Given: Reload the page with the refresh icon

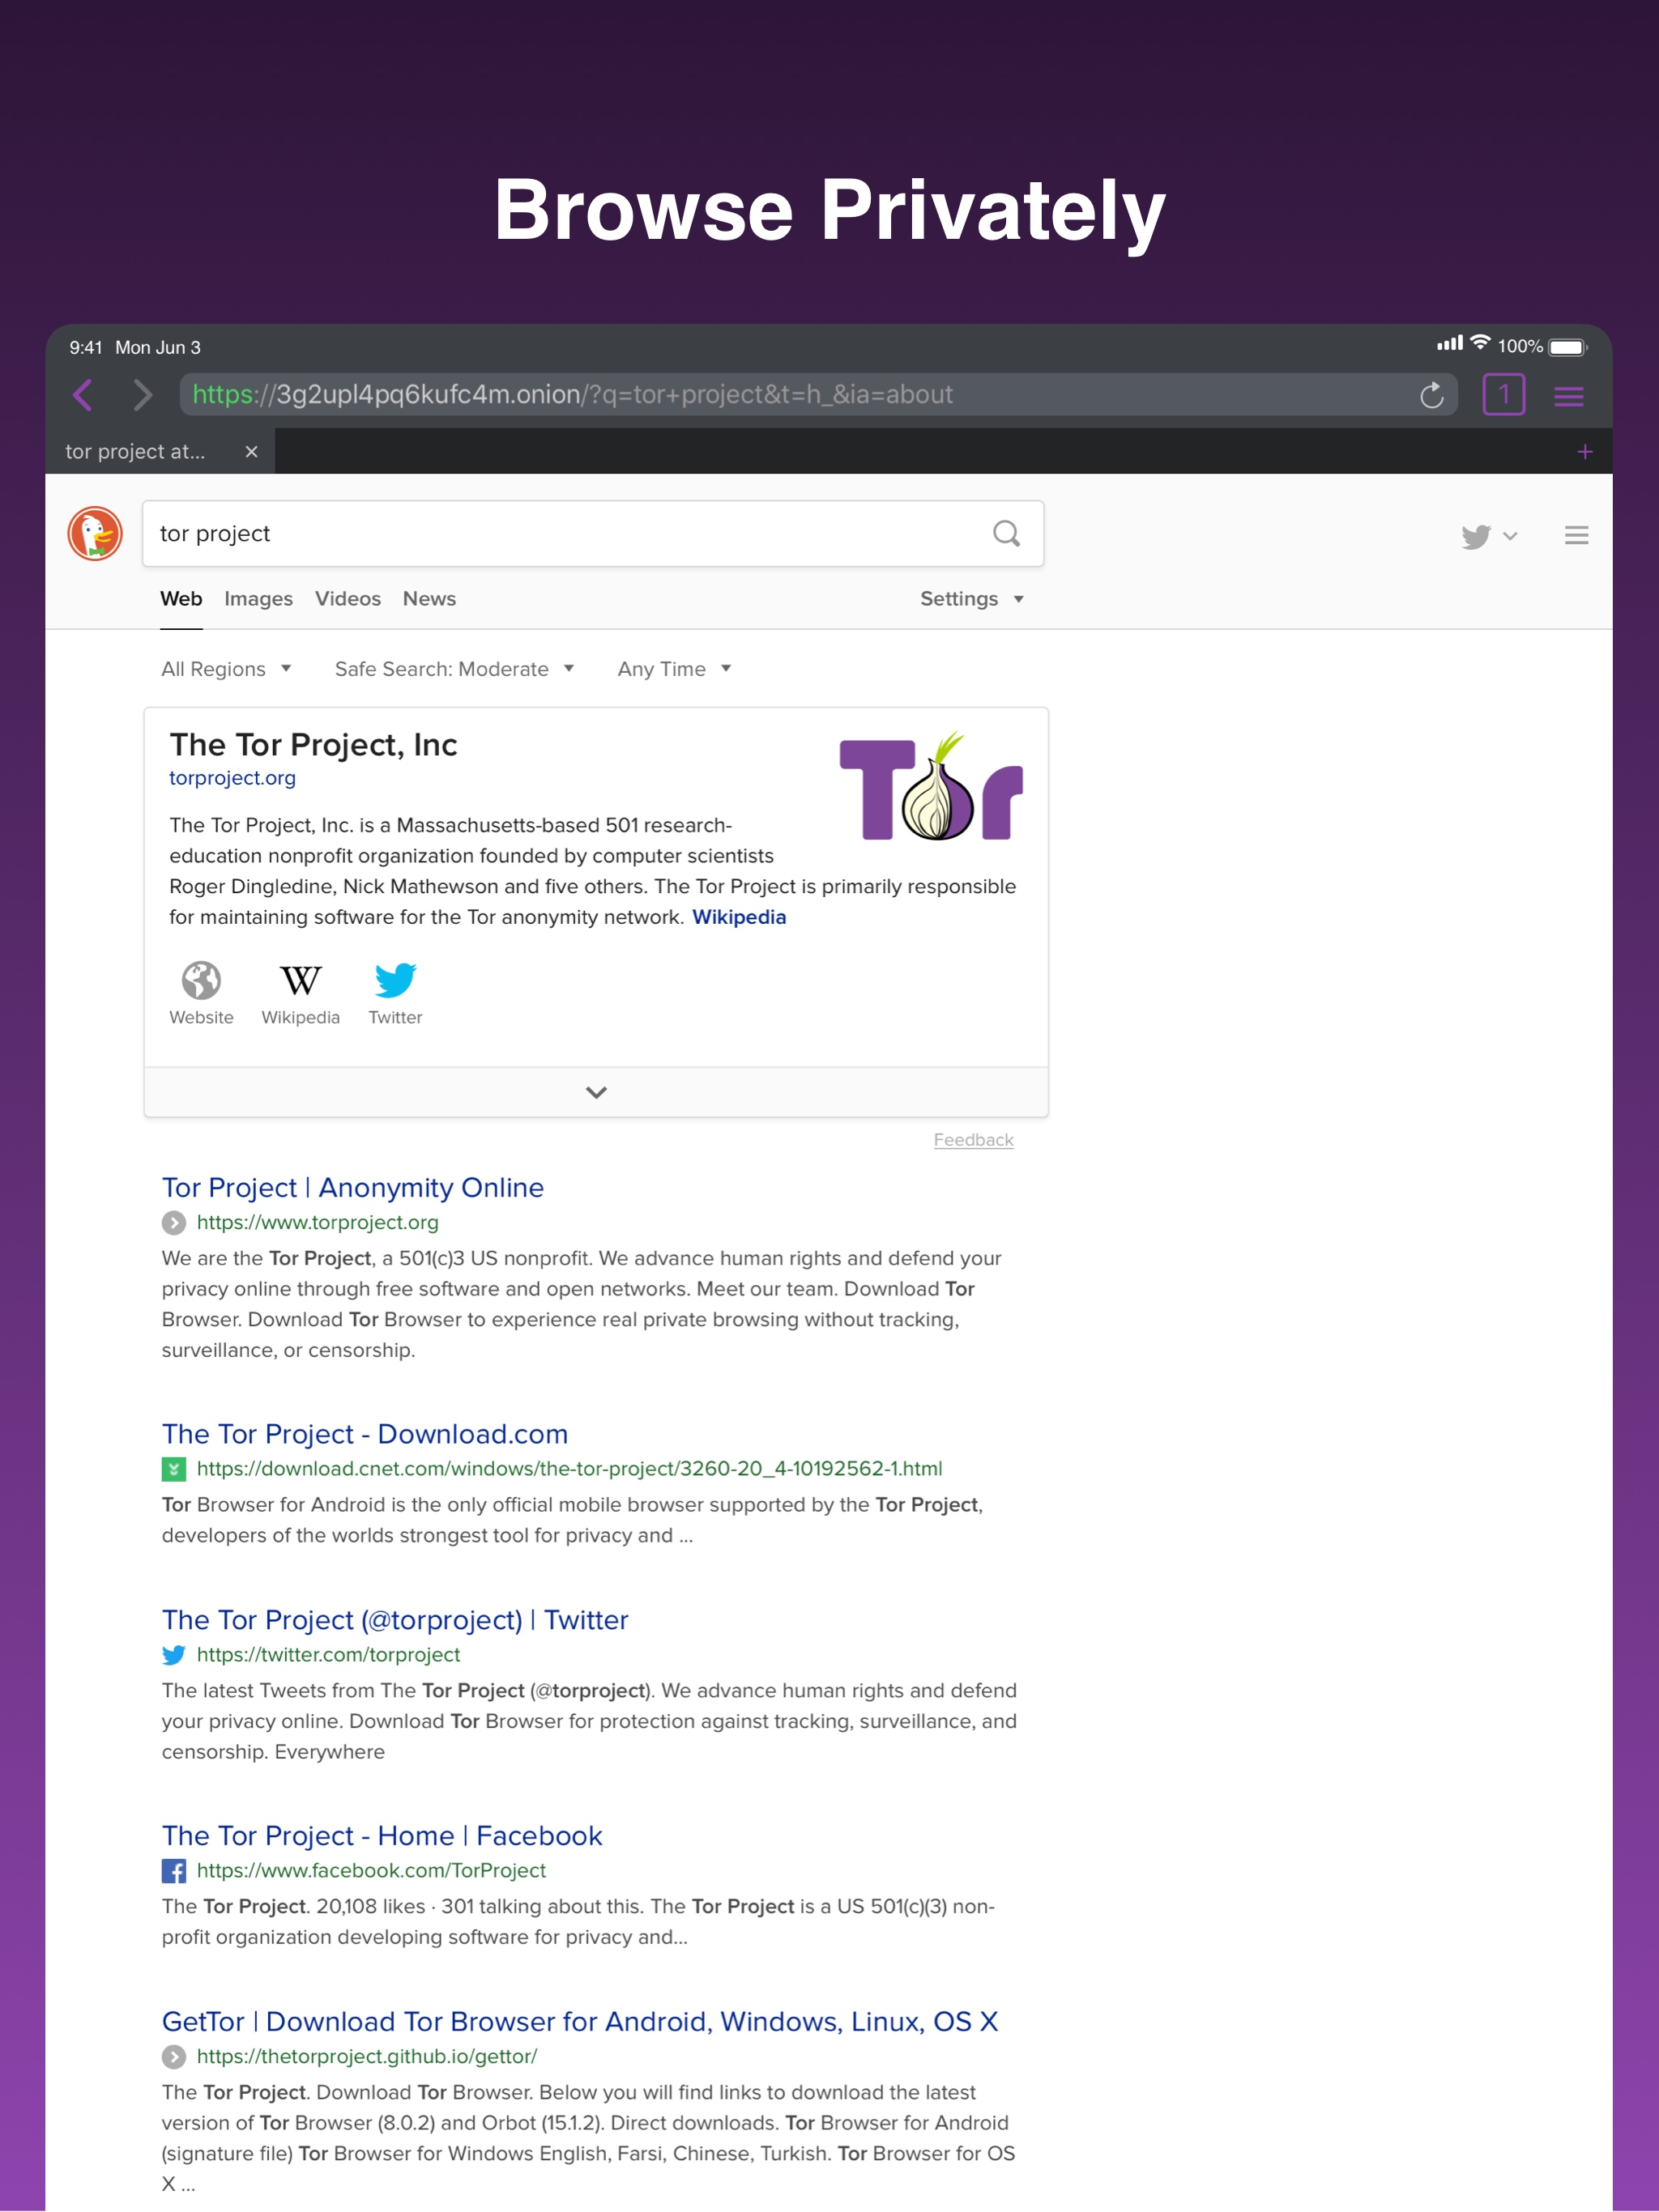Looking at the screenshot, I should click(x=1432, y=395).
